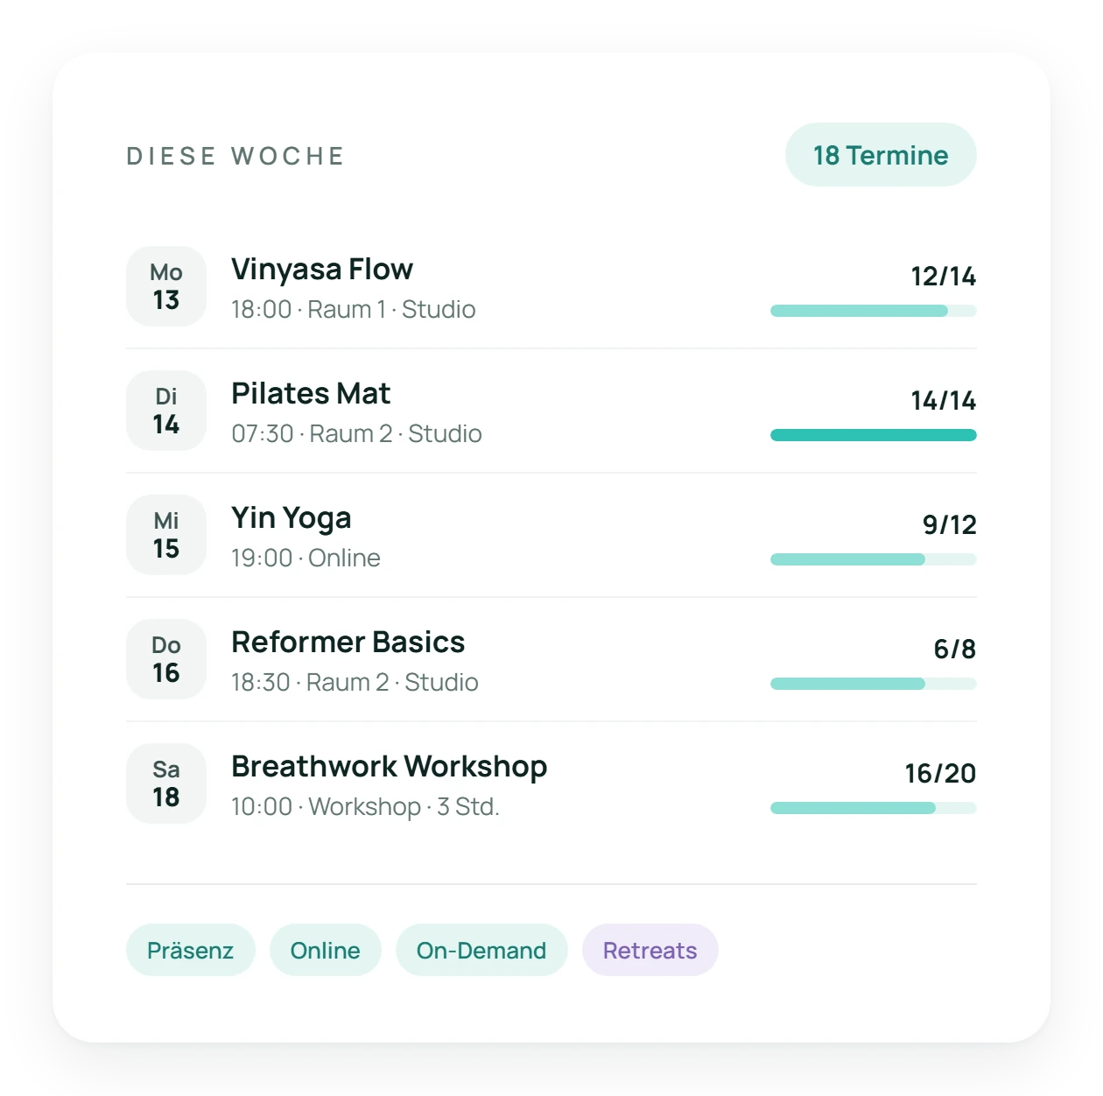Click the Sa 18 date tile
This screenshot has height=1096, width=1103.
point(166,783)
